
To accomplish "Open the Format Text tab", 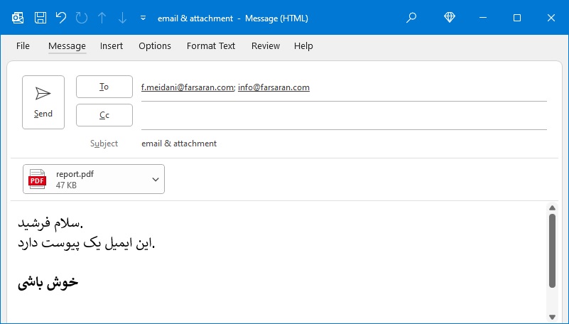I will point(211,46).
